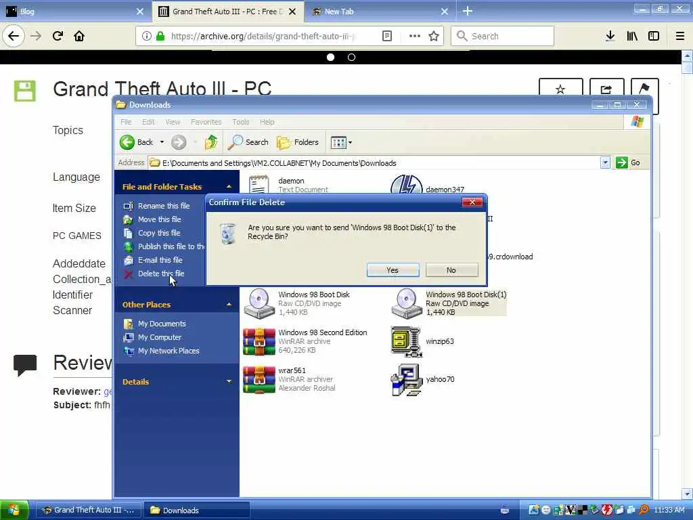Click the Firefox URL address bar
The width and height of the screenshot is (693, 520).
tap(264, 37)
